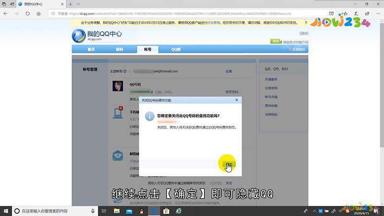Click the 开通服务 link in the right sidebar
The height and width of the screenshot is (216, 384).
(271, 79)
